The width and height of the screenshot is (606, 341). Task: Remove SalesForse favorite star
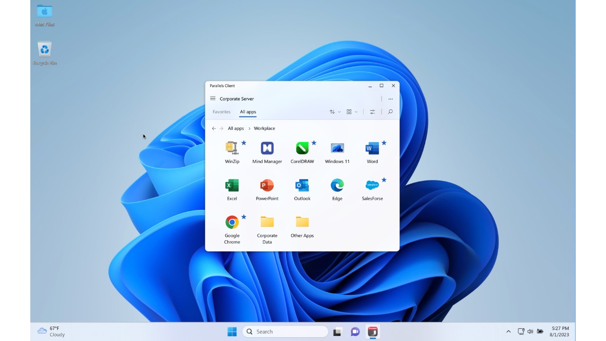coord(384,180)
